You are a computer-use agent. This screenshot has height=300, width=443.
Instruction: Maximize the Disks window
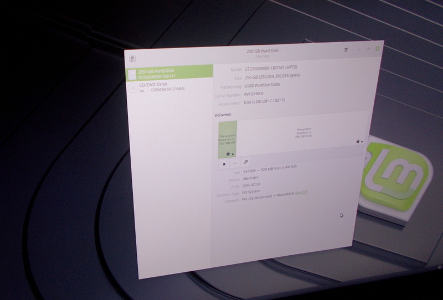tap(367, 49)
